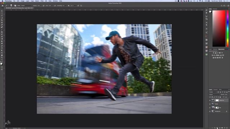The image size is (230, 129).
Task: Switch to the Paths tab
Action: coord(220,90)
